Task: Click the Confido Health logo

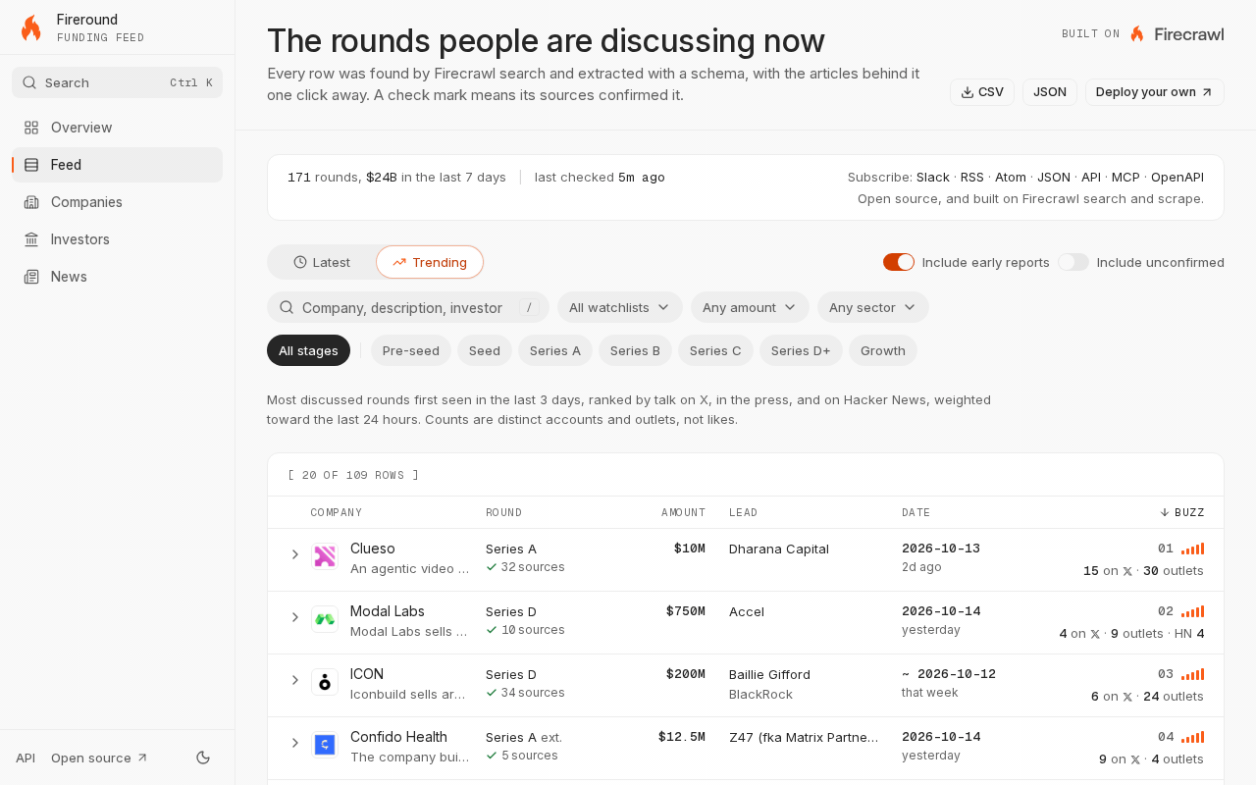Action: [325, 745]
